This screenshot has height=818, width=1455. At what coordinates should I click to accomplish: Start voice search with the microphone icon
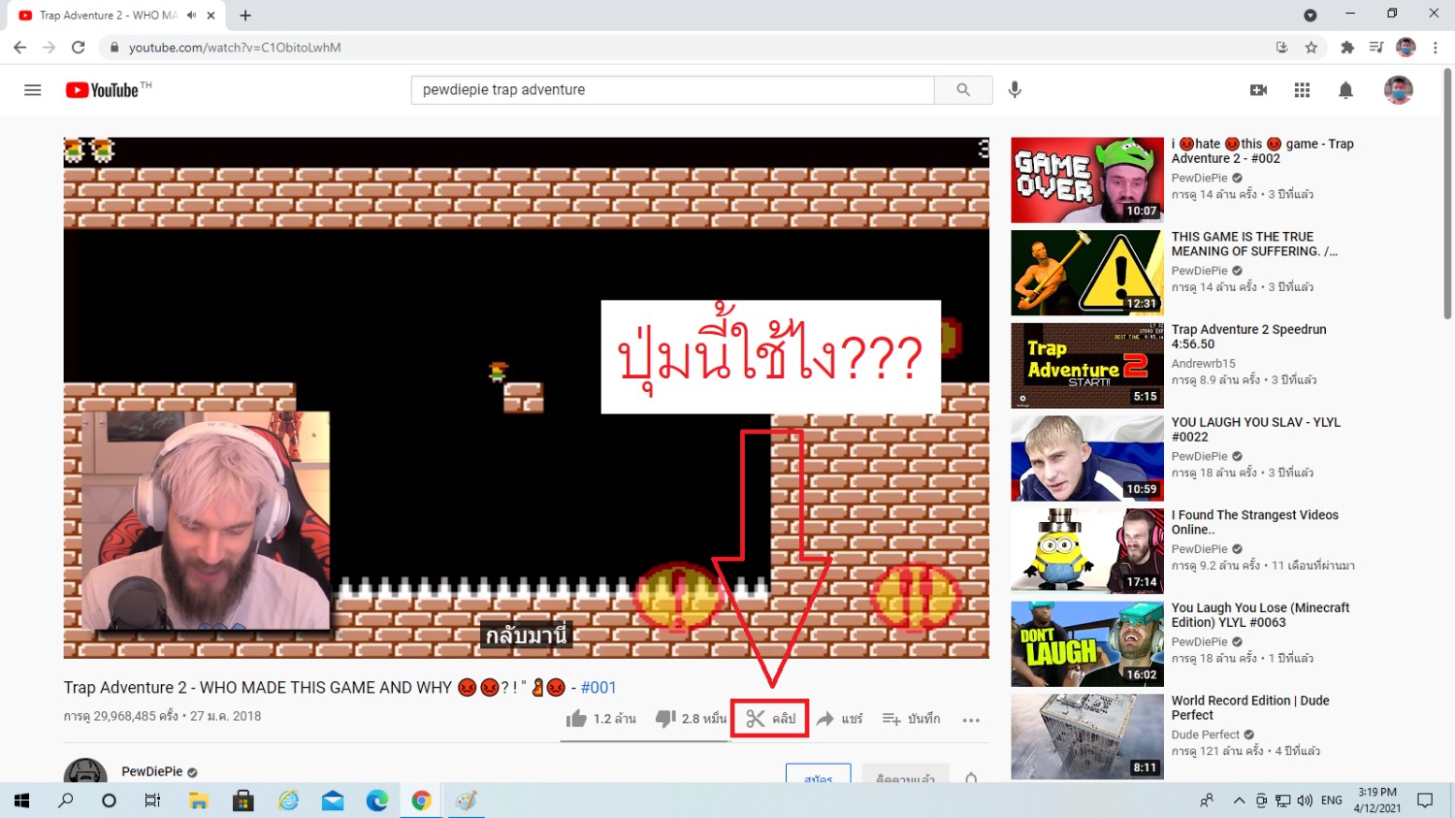click(x=1015, y=90)
